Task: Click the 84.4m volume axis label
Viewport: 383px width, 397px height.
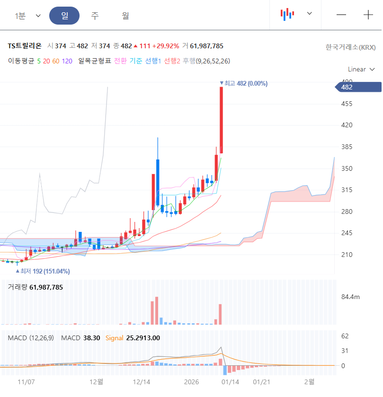Action: (x=350, y=297)
